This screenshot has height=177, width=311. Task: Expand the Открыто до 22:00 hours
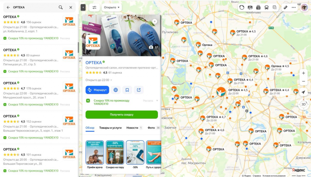99,80
